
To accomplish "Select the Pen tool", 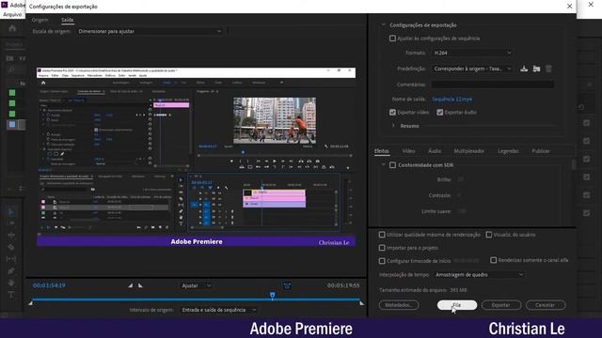I will pyautogui.click(x=11, y=271).
